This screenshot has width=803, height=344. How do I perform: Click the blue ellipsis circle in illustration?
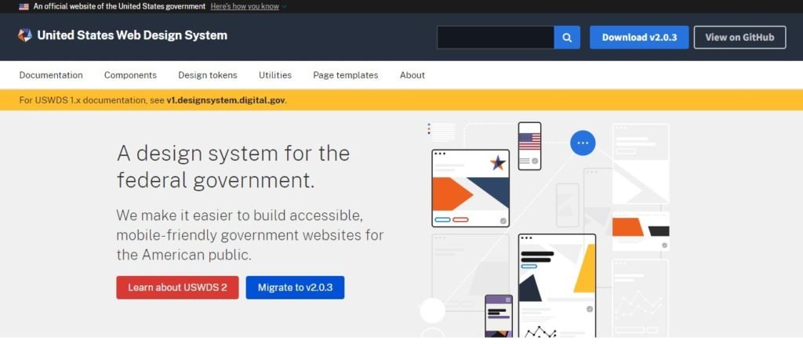pyautogui.click(x=583, y=143)
